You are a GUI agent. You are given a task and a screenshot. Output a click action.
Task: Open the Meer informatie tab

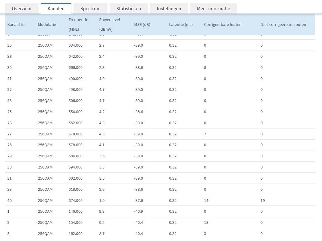click(213, 9)
